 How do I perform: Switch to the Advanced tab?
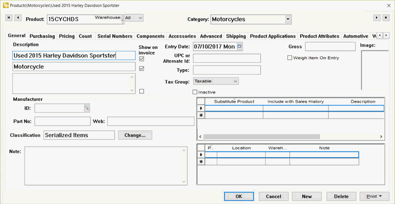pyautogui.click(x=211, y=37)
